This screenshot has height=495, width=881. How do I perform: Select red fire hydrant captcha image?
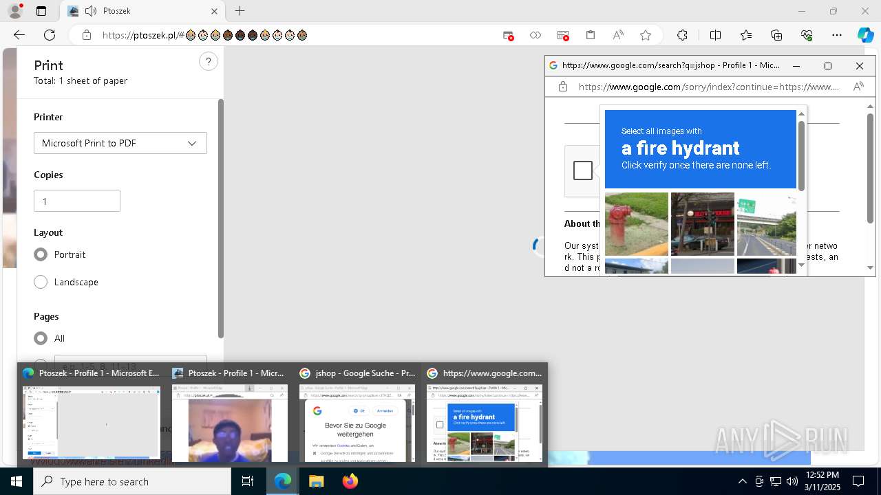(x=637, y=224)
